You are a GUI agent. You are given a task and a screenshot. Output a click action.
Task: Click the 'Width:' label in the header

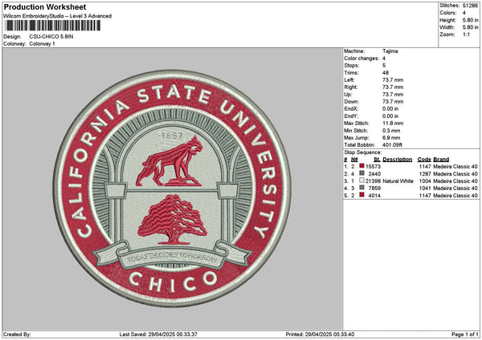(x=447, y=27)
